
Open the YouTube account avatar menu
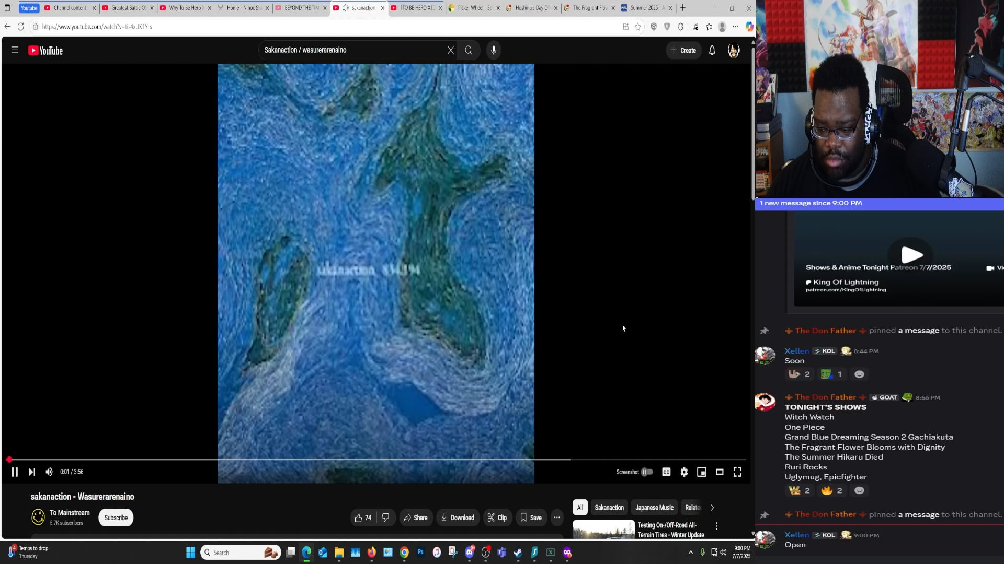coord(734,50)
